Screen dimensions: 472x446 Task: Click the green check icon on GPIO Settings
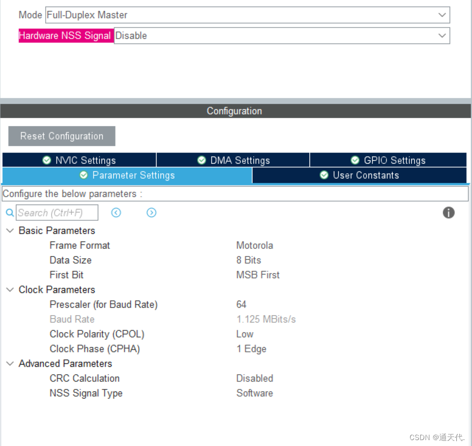coord(354,159)
